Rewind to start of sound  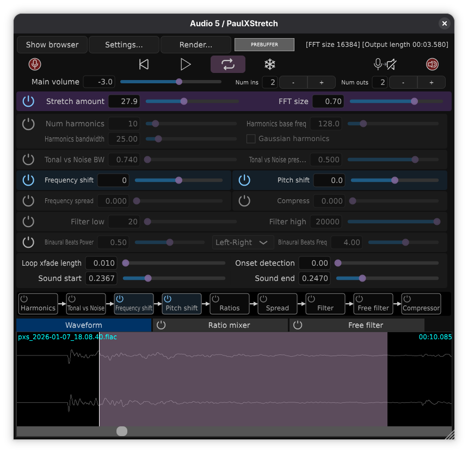click(x=144, y=64)
